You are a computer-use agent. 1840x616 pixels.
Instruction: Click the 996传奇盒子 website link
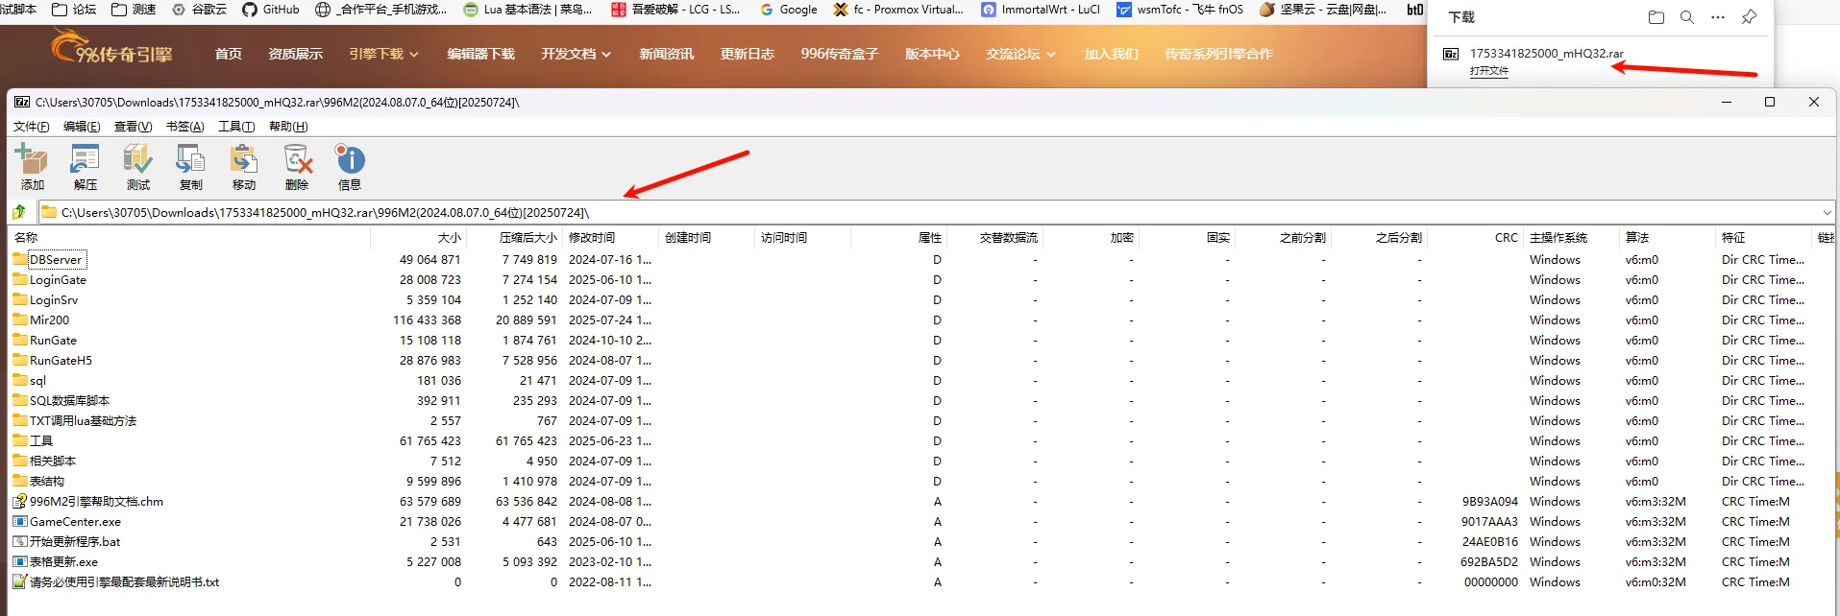(x=840, y=54)
